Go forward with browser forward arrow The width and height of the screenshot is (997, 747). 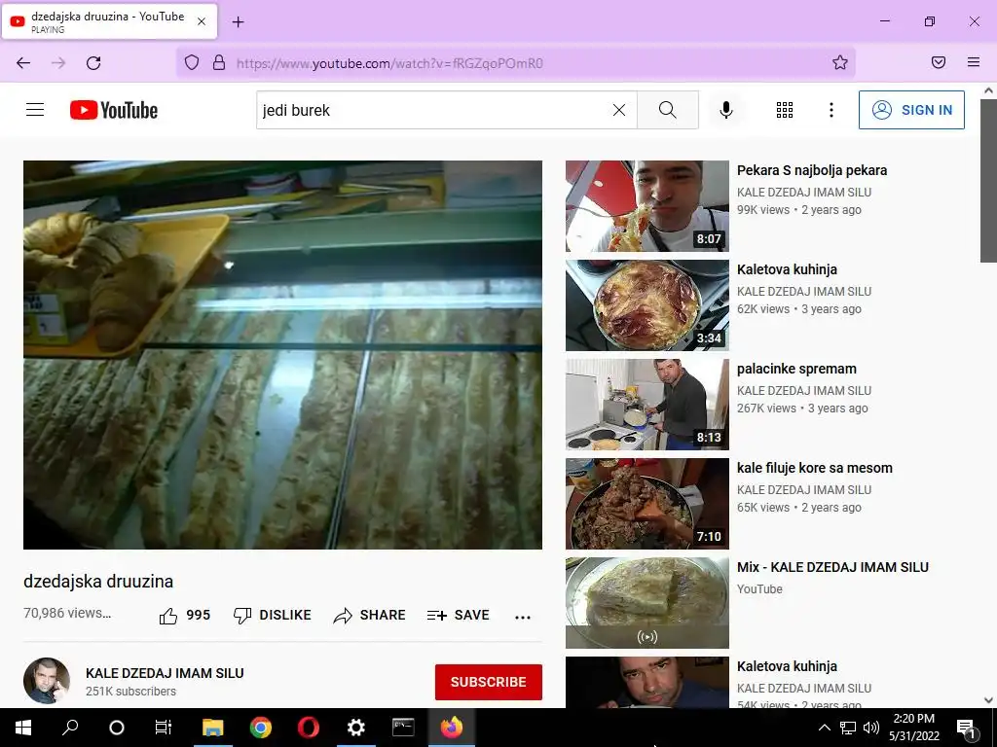tap(58, 62)
